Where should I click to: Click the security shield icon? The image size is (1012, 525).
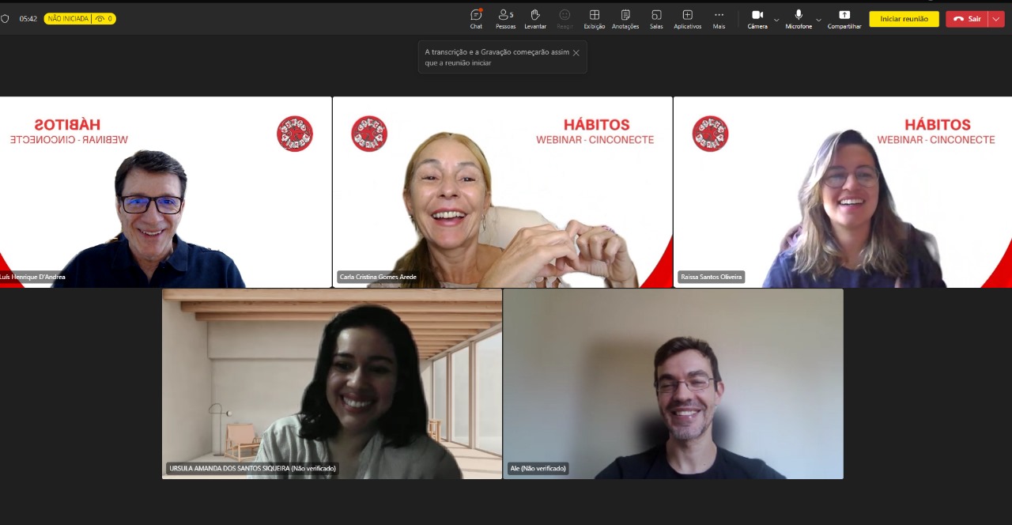point(6,17)
